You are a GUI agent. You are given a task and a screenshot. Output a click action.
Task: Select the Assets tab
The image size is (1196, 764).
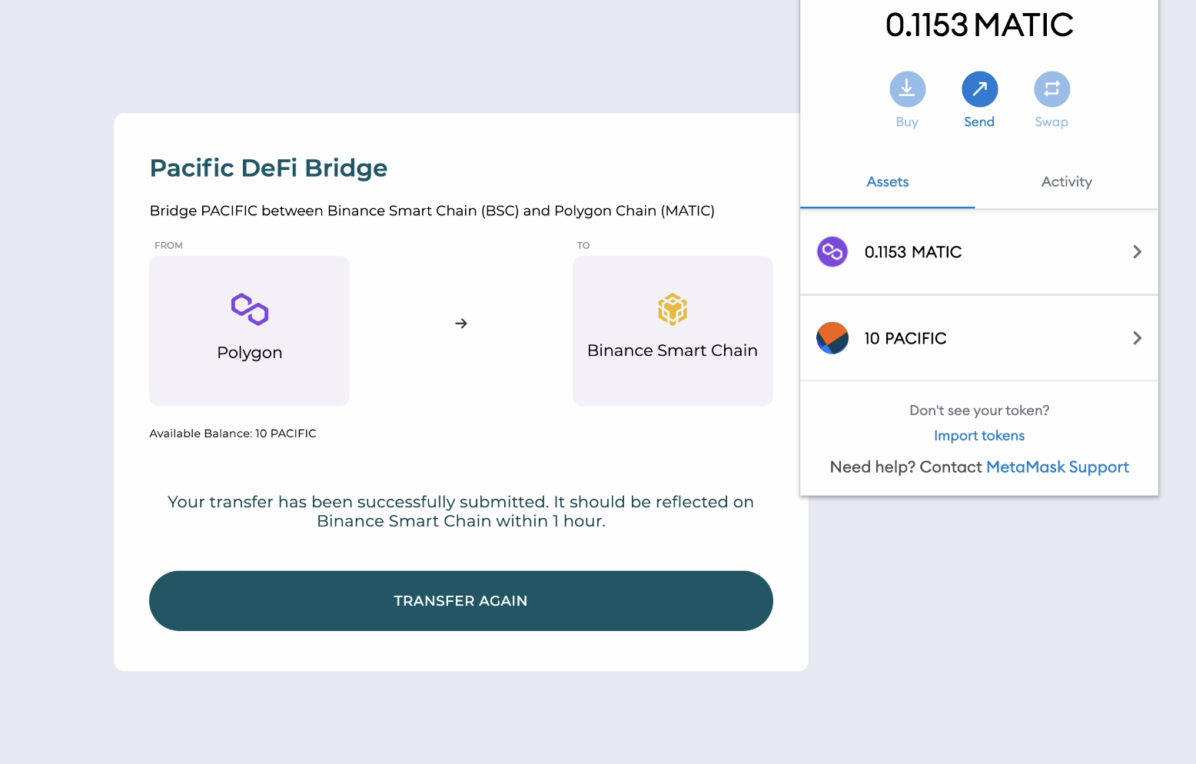(x=888, y=182)
